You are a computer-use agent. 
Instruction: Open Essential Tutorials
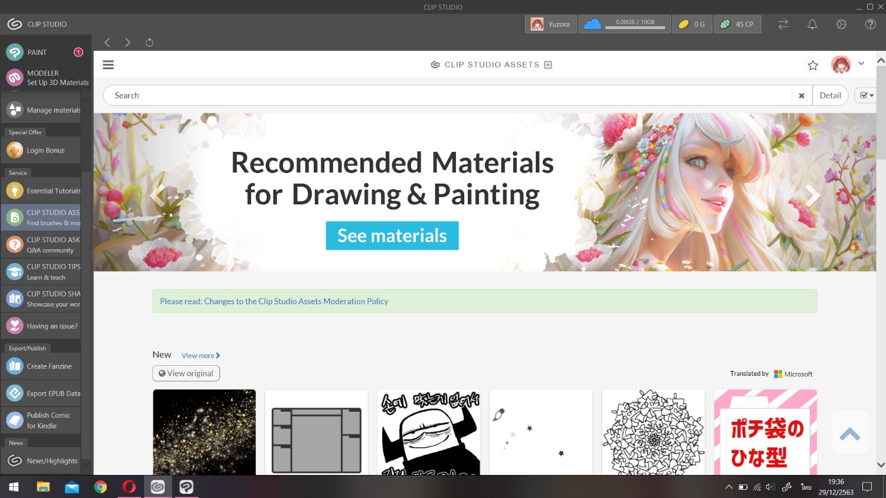(x=41, y=191)
